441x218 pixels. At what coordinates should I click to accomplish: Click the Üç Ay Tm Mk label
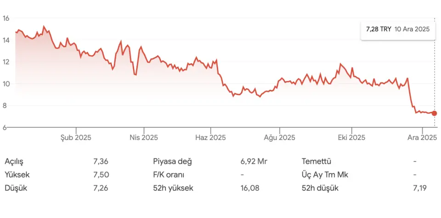(x=325, y=175)
